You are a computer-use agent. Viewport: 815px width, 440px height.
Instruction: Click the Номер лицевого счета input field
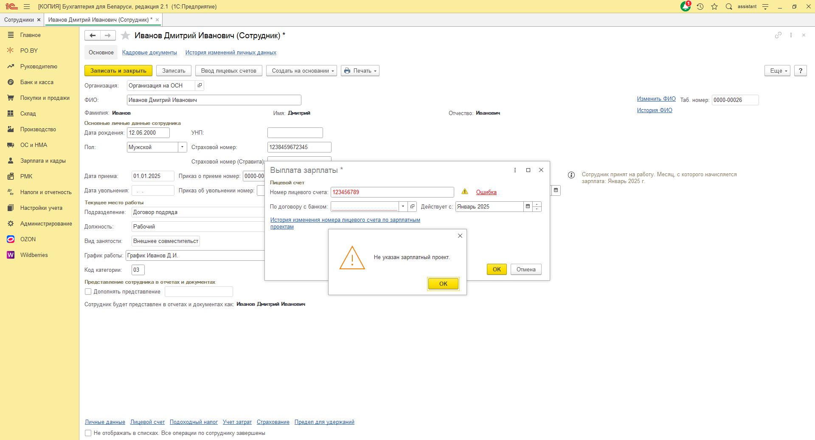tap(392, 192)
